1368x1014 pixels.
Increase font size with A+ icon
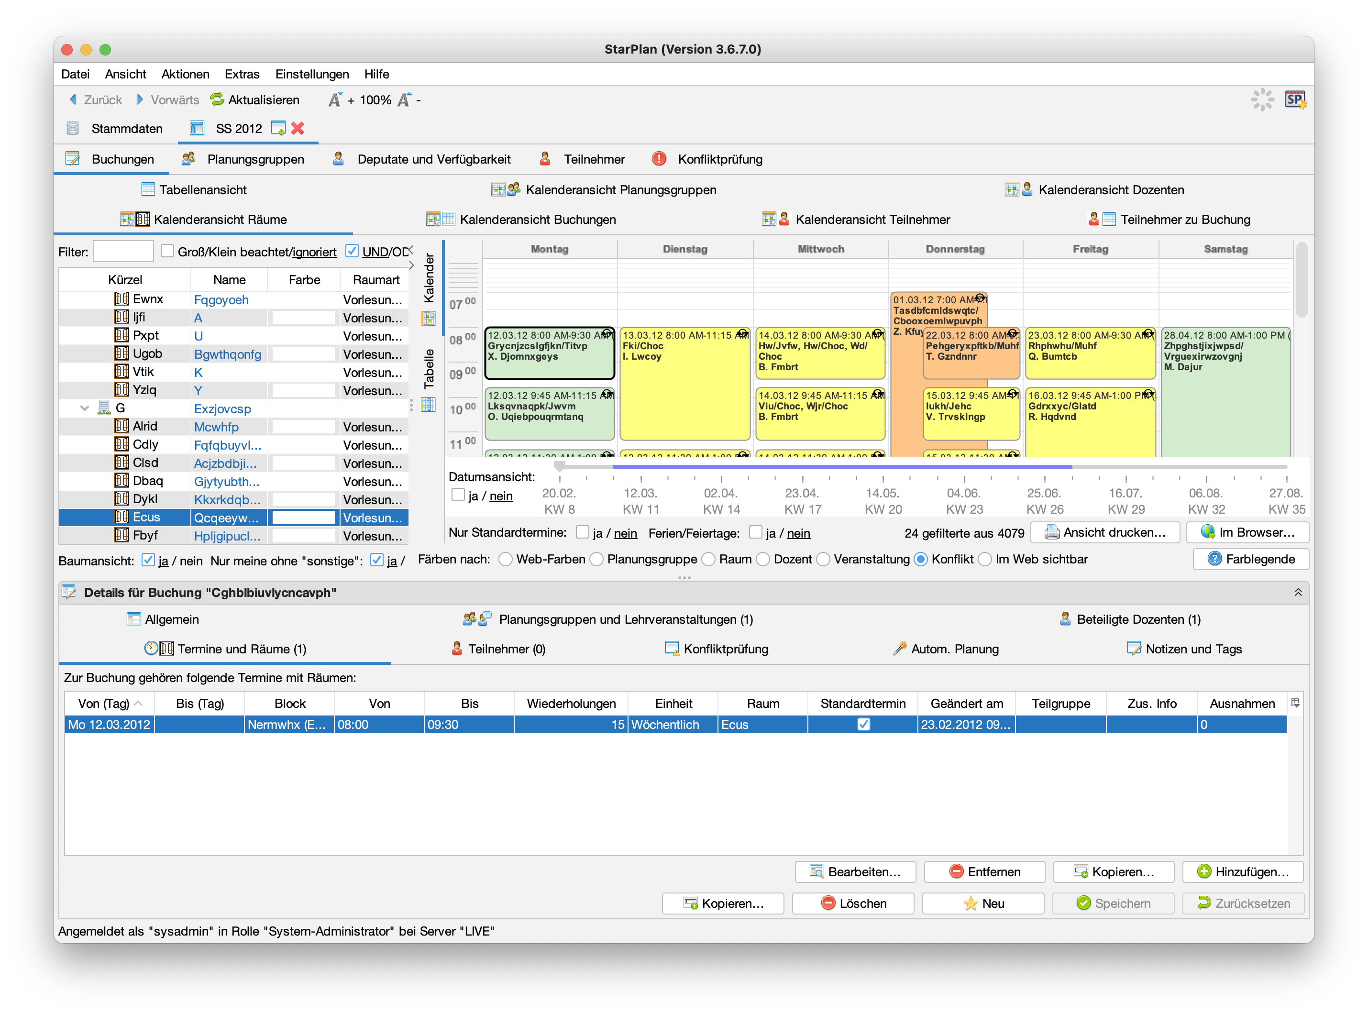coord(335,99)
